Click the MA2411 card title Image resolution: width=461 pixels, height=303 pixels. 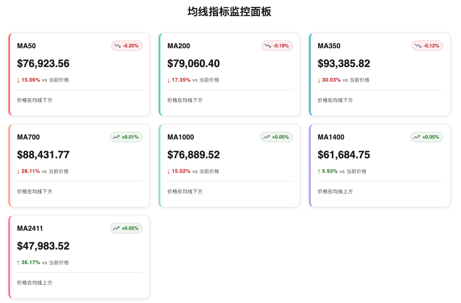30,228
